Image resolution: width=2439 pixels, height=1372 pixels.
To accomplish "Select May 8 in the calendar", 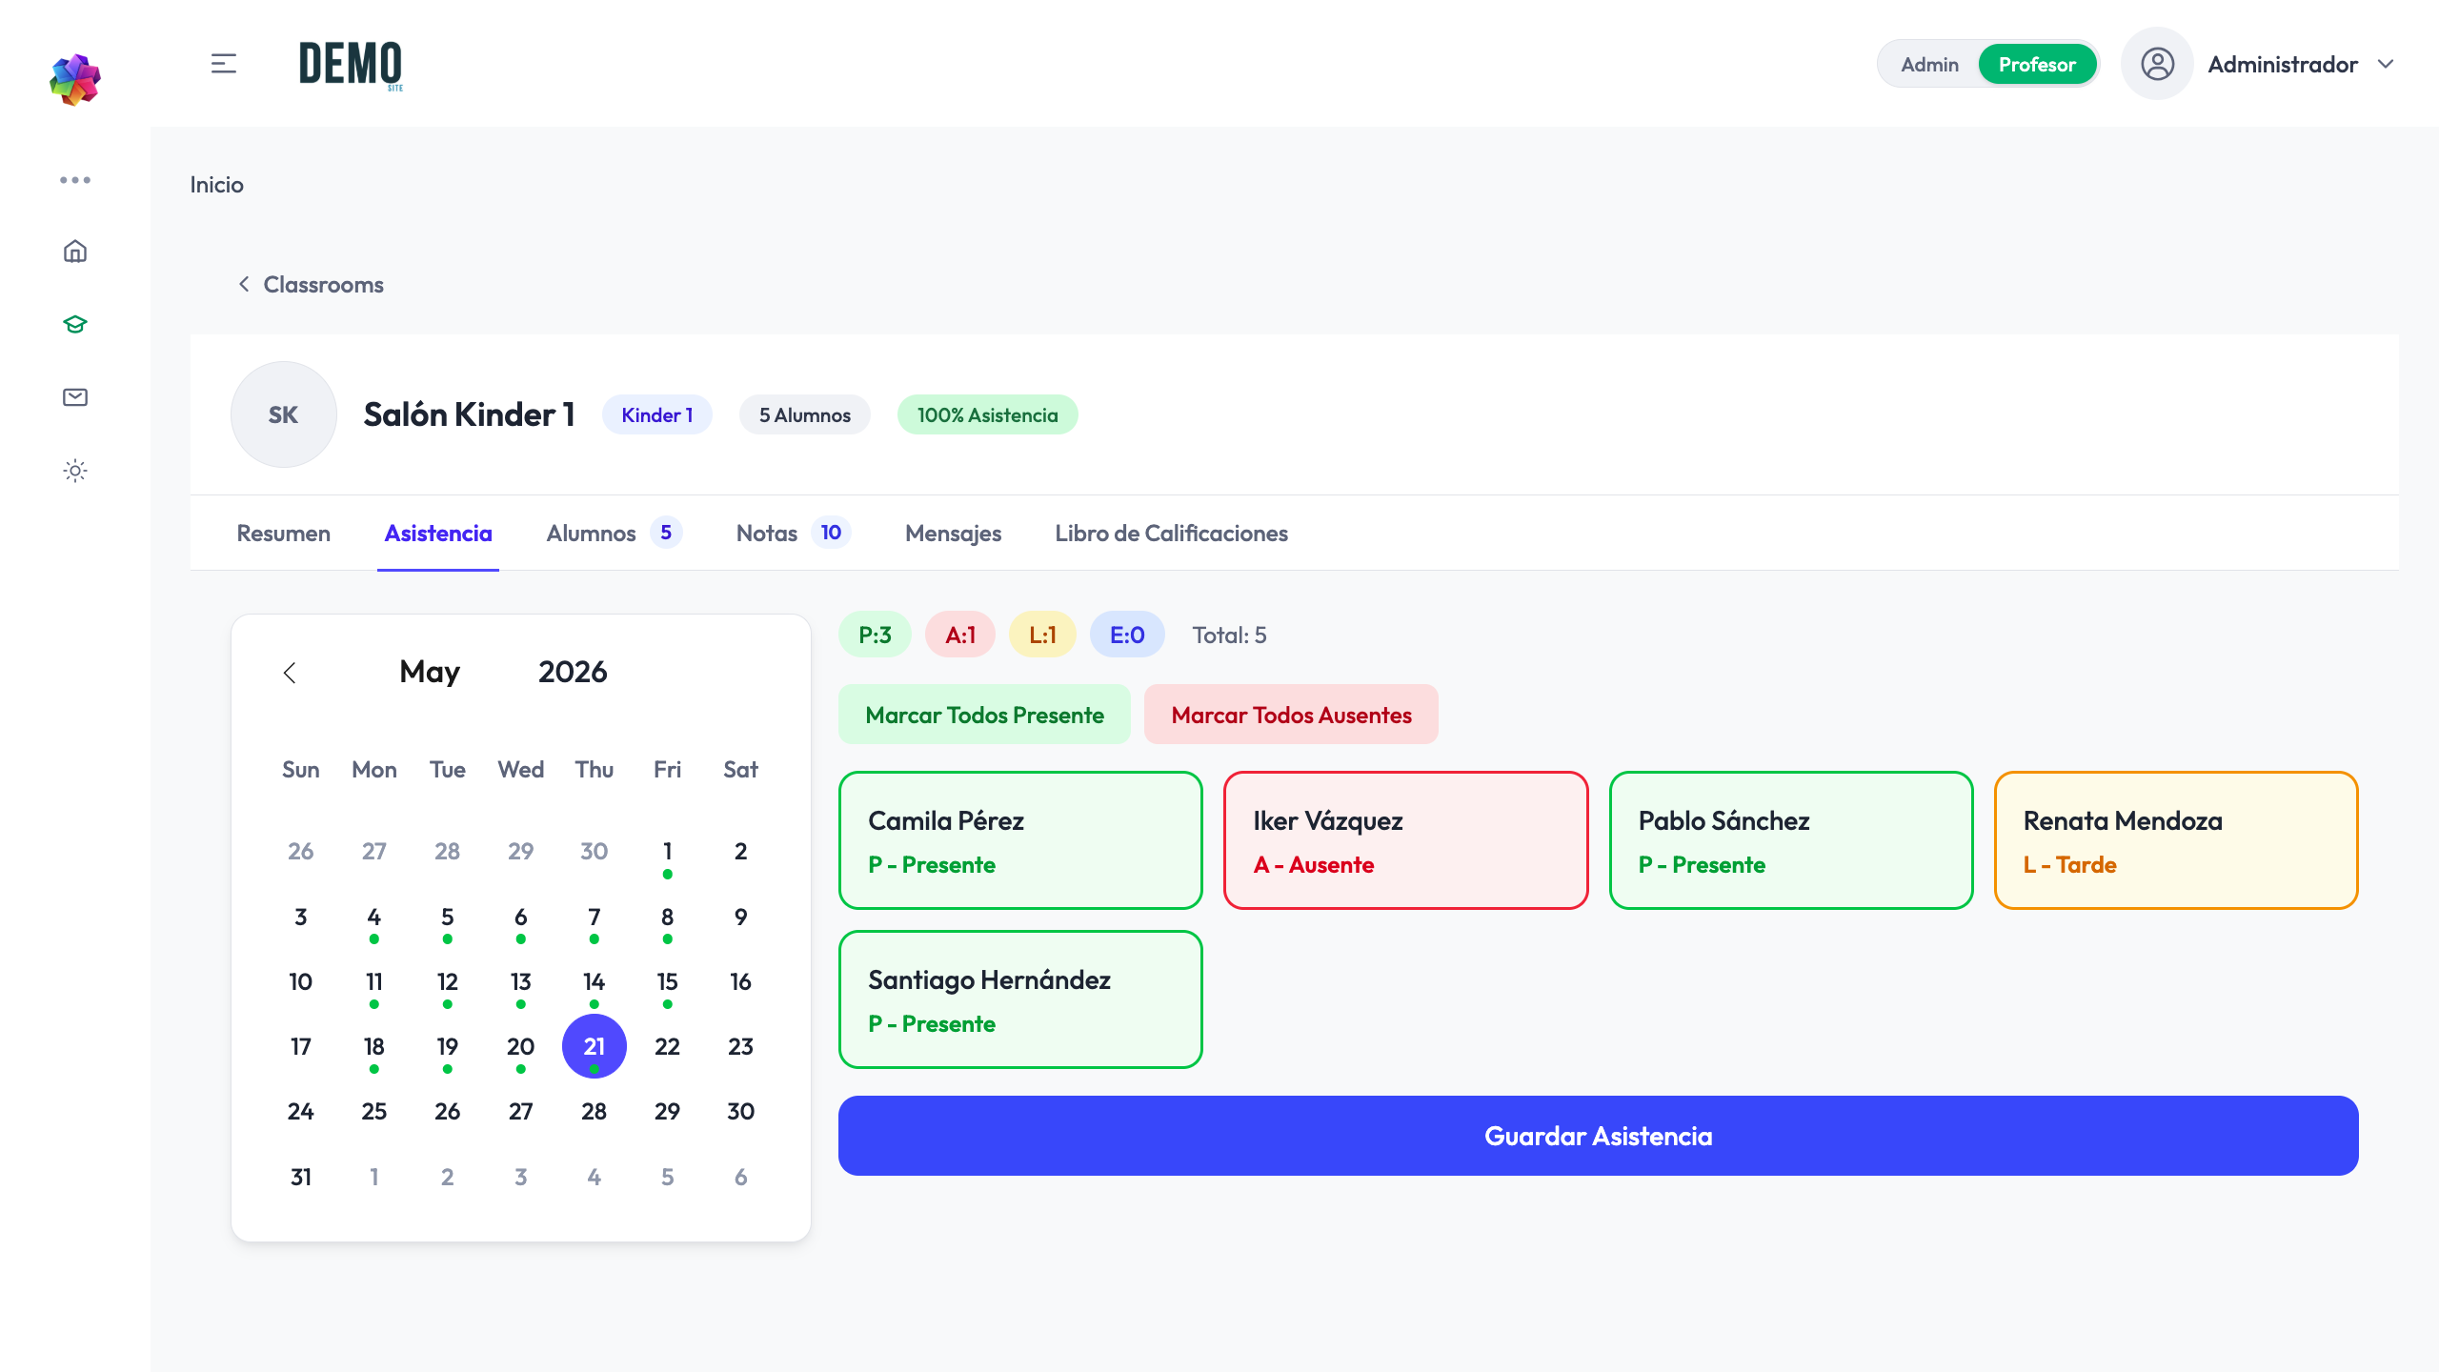I will click(667, 918).
